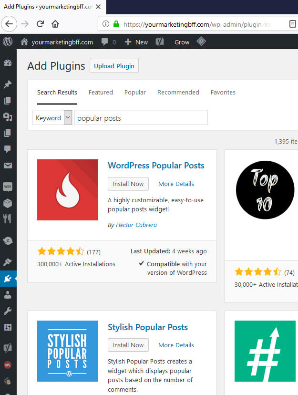Open fork and knife recipes icon
This screenshot has width=298, height=395.
click(8, 218)
